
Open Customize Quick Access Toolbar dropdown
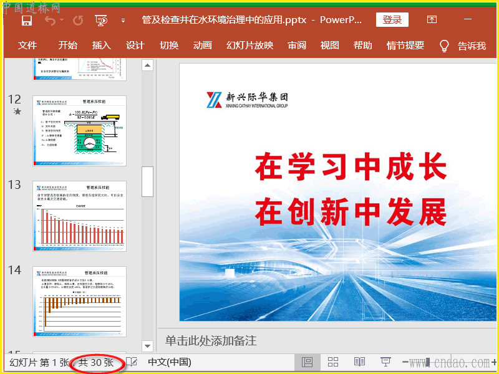tap(123, 21)
